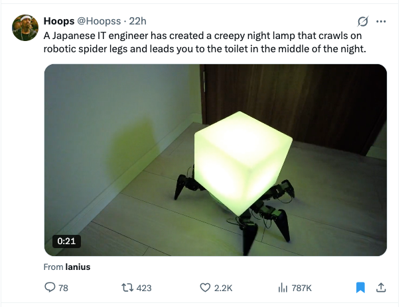
Task: Open the tweet text about Japanese engineer
Action: coord(204,42)
